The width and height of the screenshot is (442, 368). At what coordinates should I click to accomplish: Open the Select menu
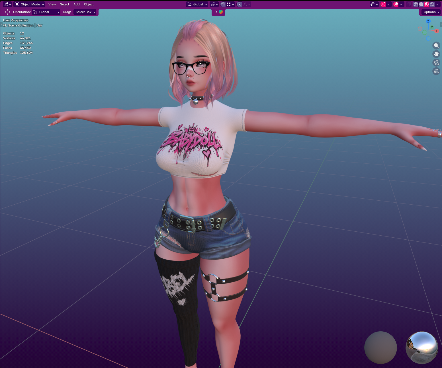65,4
